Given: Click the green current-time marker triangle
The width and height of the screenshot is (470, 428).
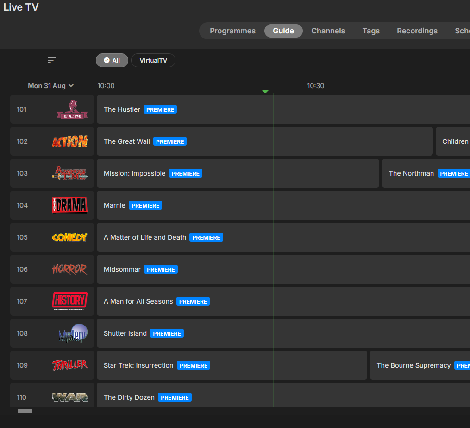Looking at the screenshot, I should click(x=265, y=92).
